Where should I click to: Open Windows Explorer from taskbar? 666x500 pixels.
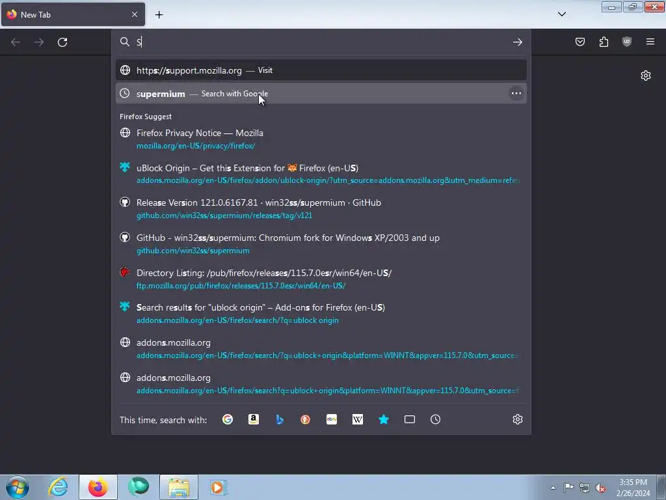(179, 487)
